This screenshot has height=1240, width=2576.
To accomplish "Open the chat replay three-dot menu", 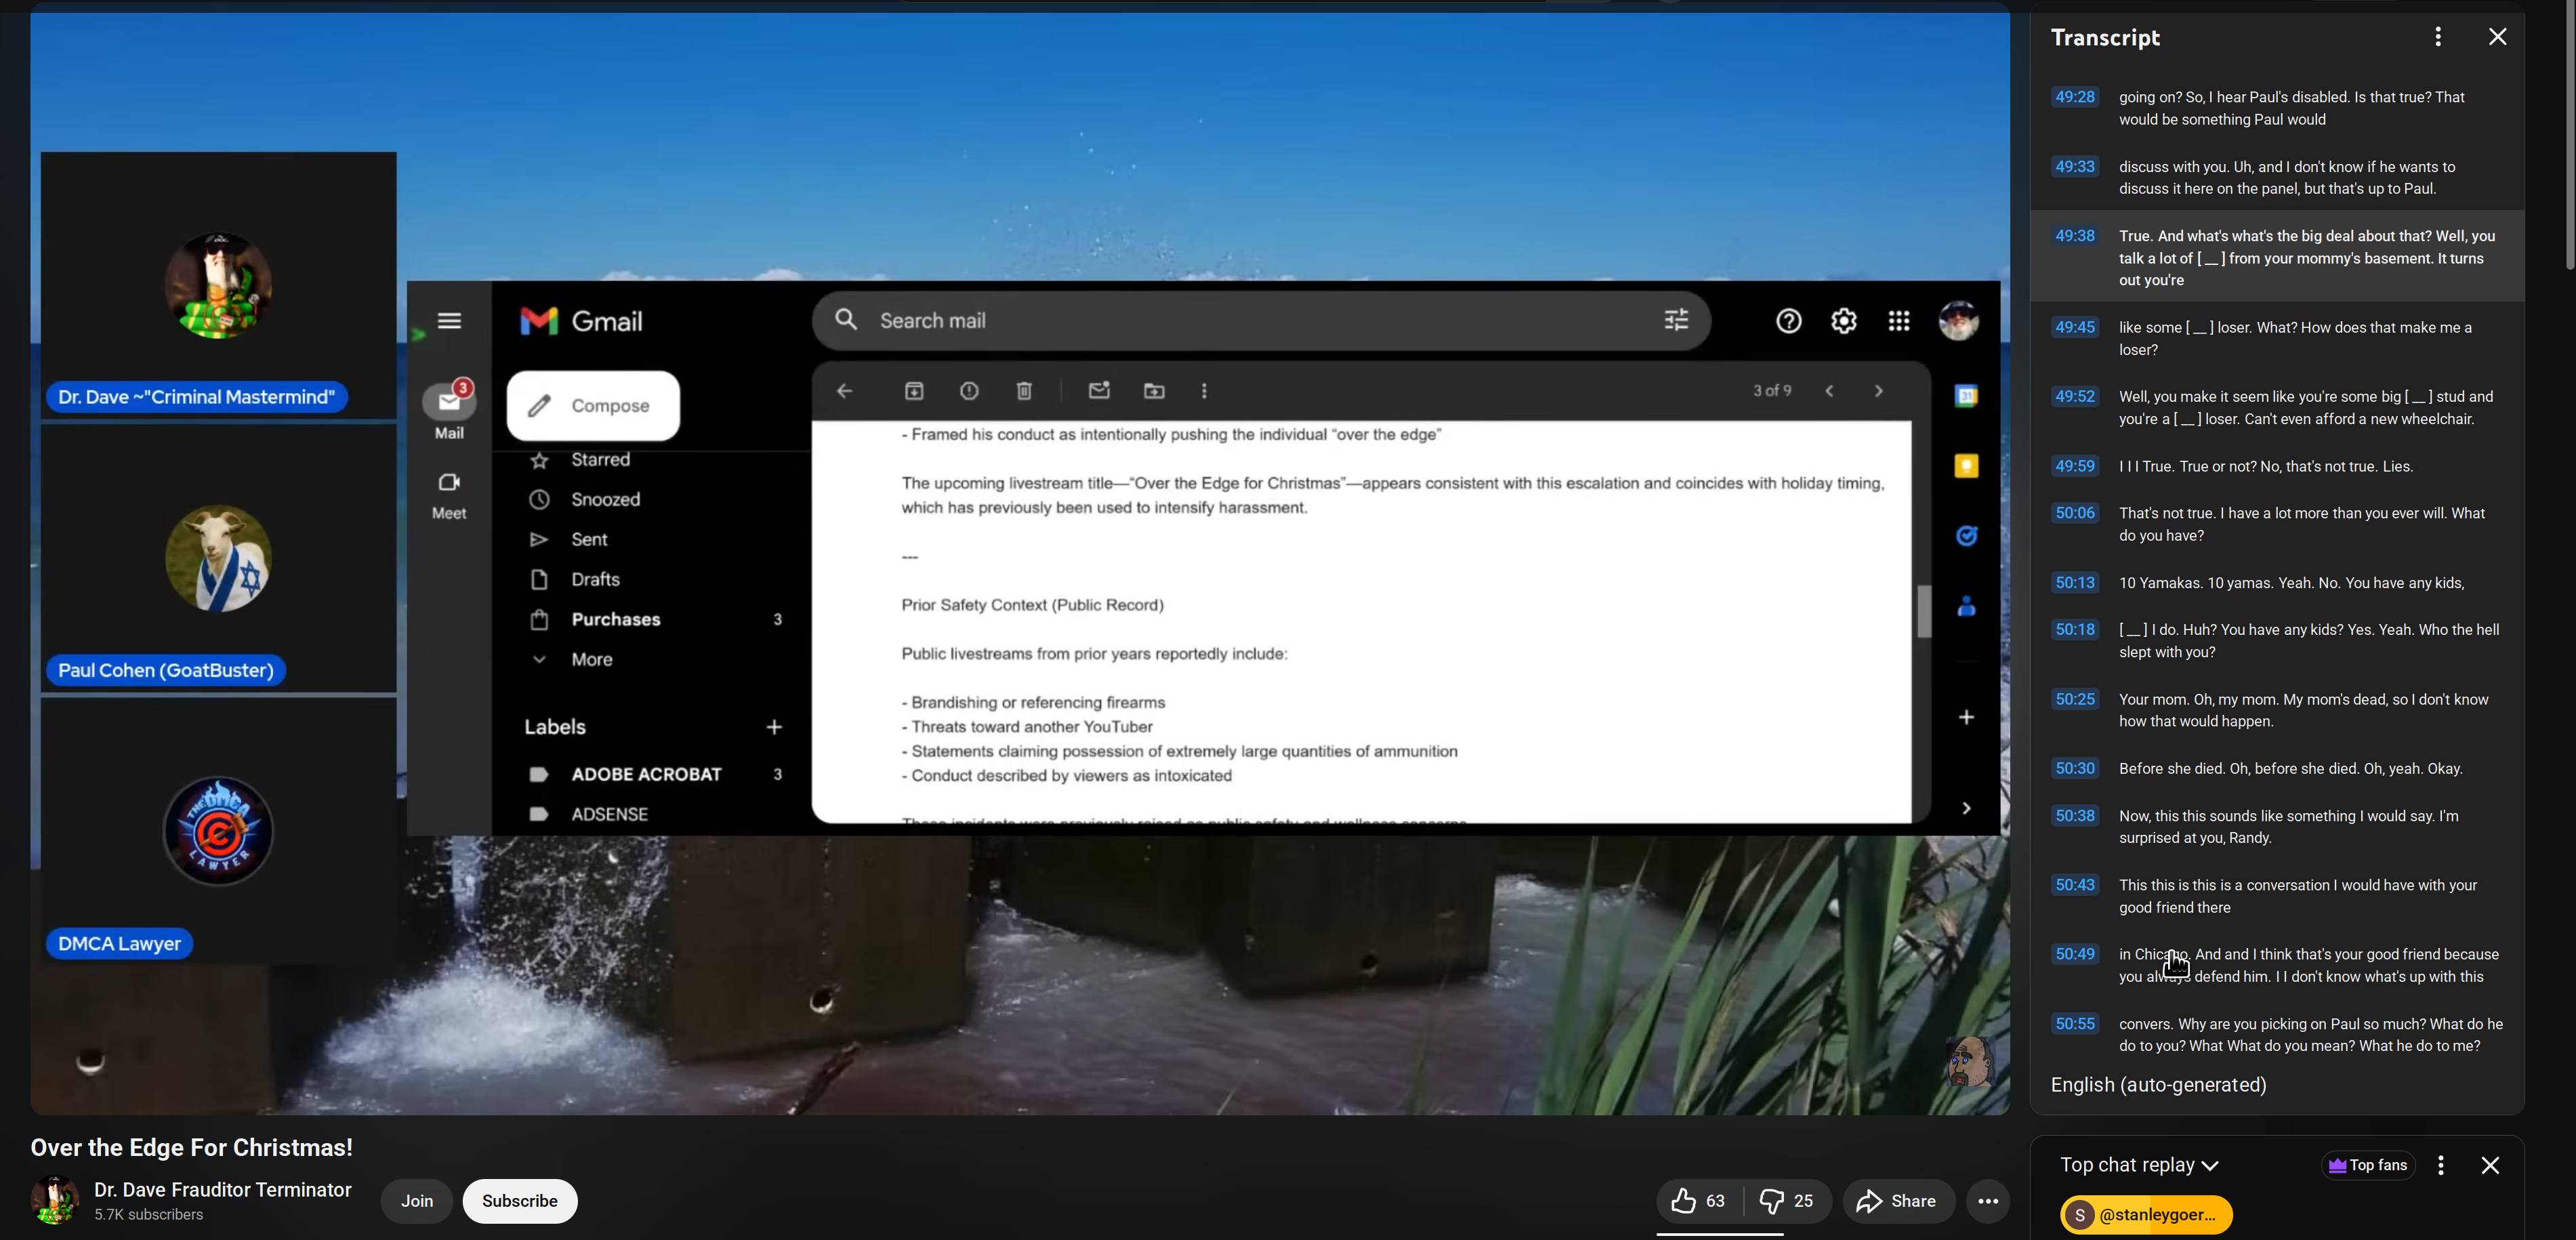I will tap(2440, 1165).
